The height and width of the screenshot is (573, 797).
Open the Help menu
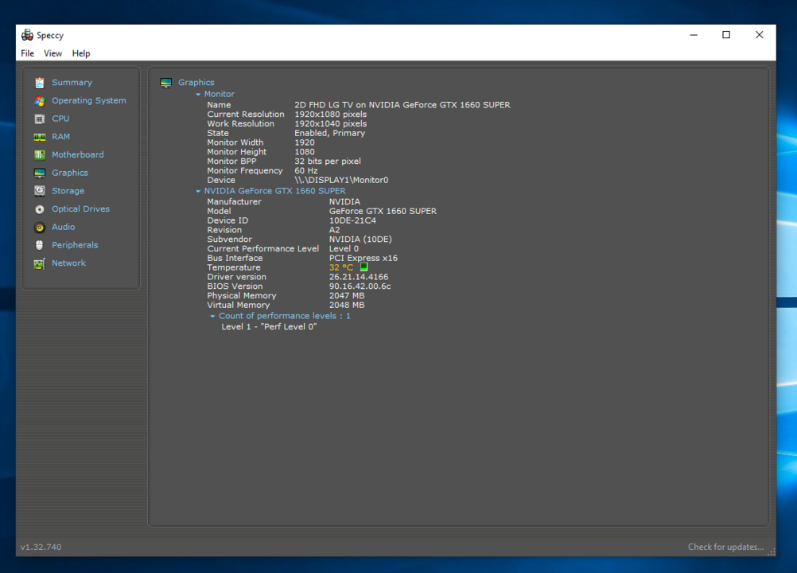(81, 53)
